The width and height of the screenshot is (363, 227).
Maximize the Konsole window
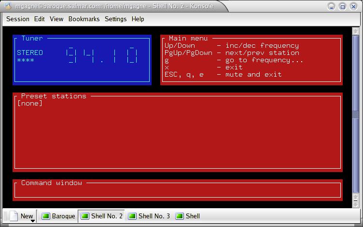[x=342, y=6]
